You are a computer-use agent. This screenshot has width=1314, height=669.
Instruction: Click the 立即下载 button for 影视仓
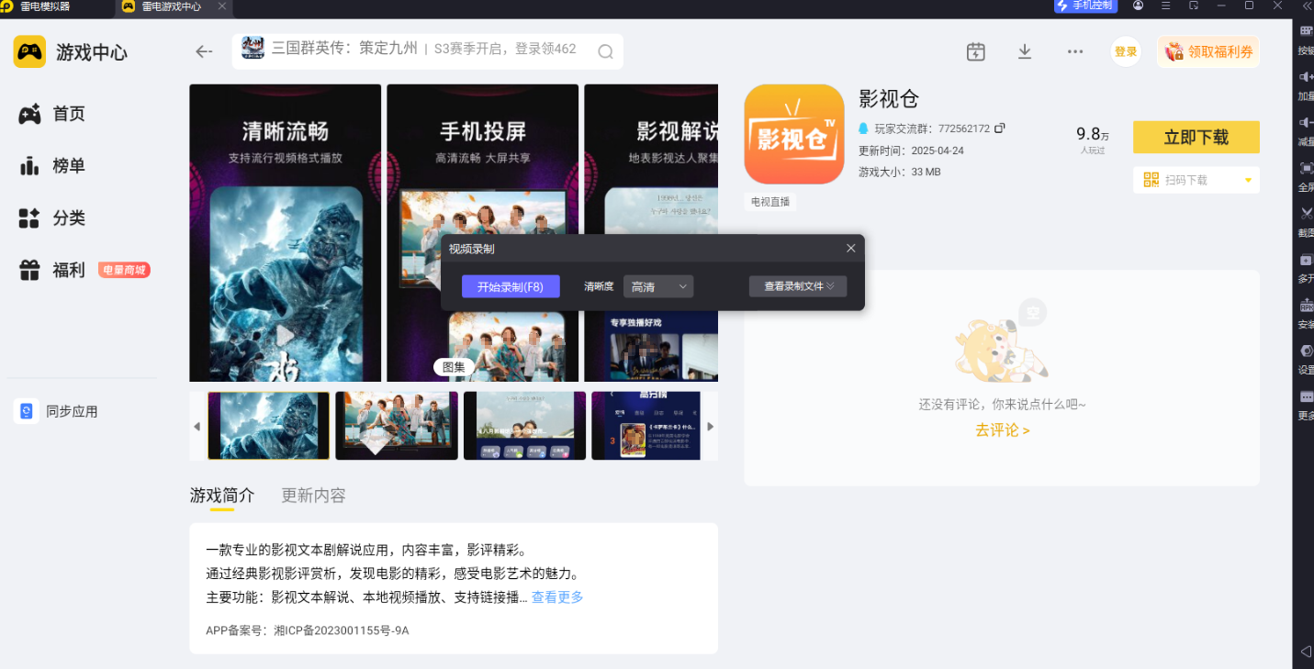(x=1195, y=137)
